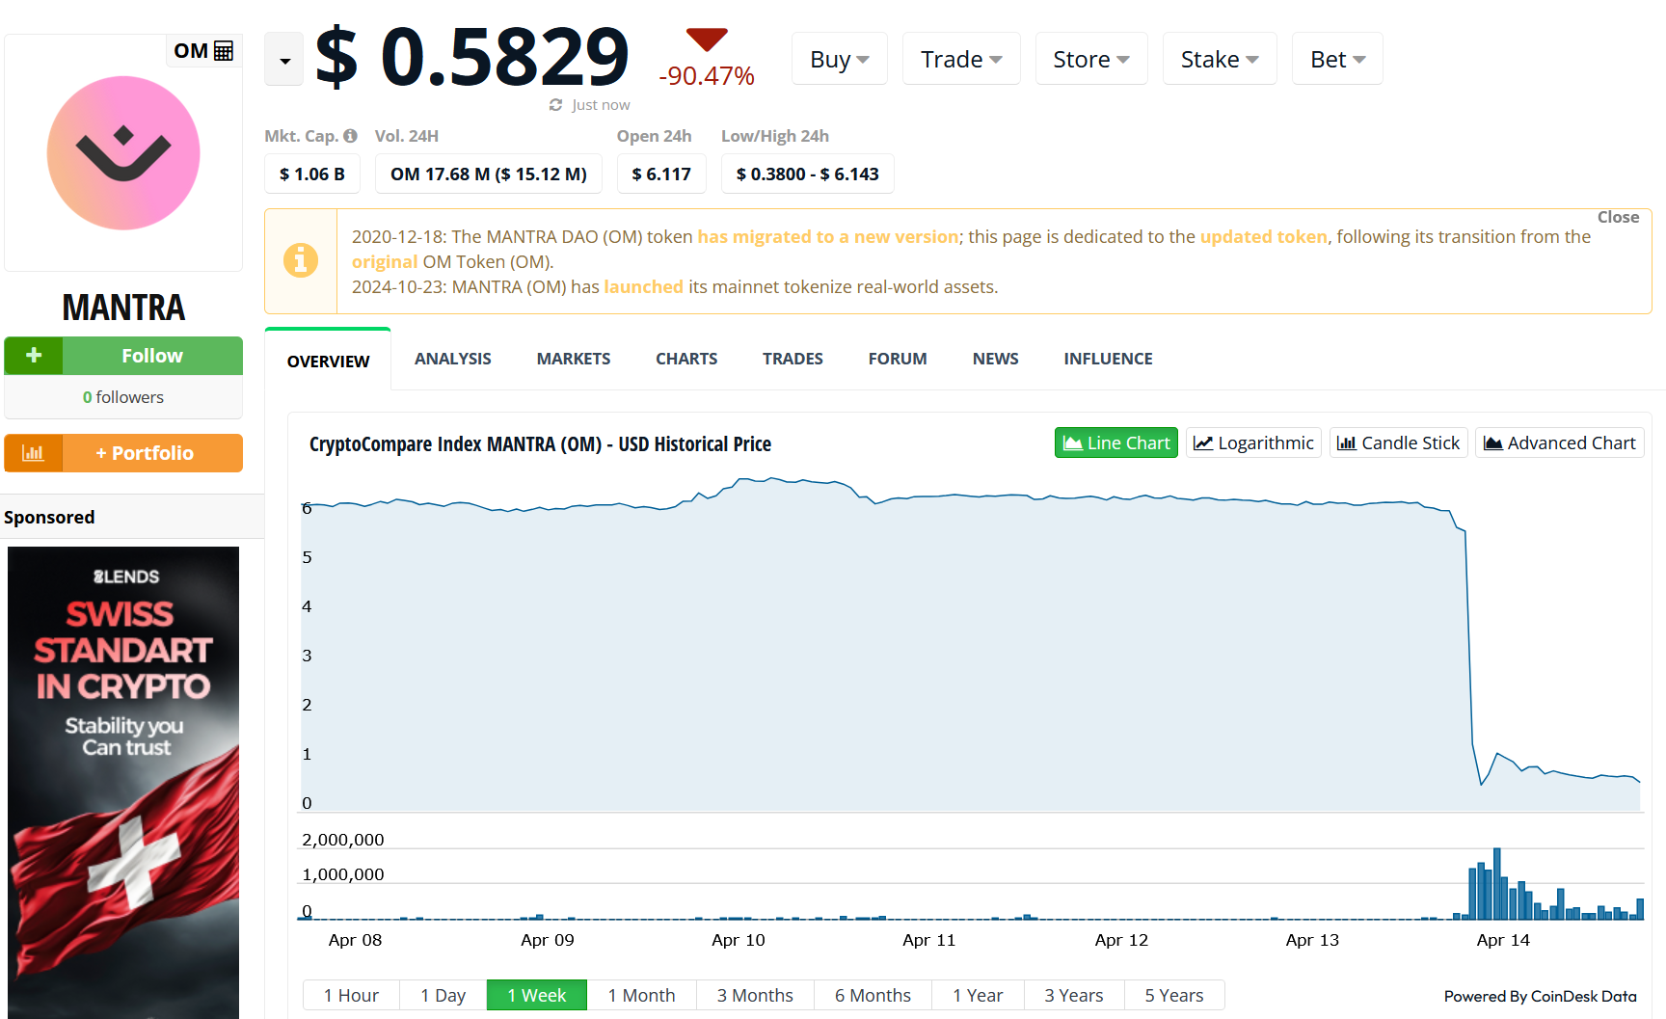
Task: Open Candle Stick chart icon
Action: pyautogui.click(x=1349, y=442)
